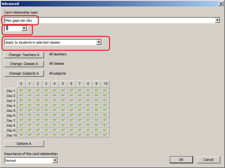Select the Day 4 row header
225x168 pixels.
[11, 106]
